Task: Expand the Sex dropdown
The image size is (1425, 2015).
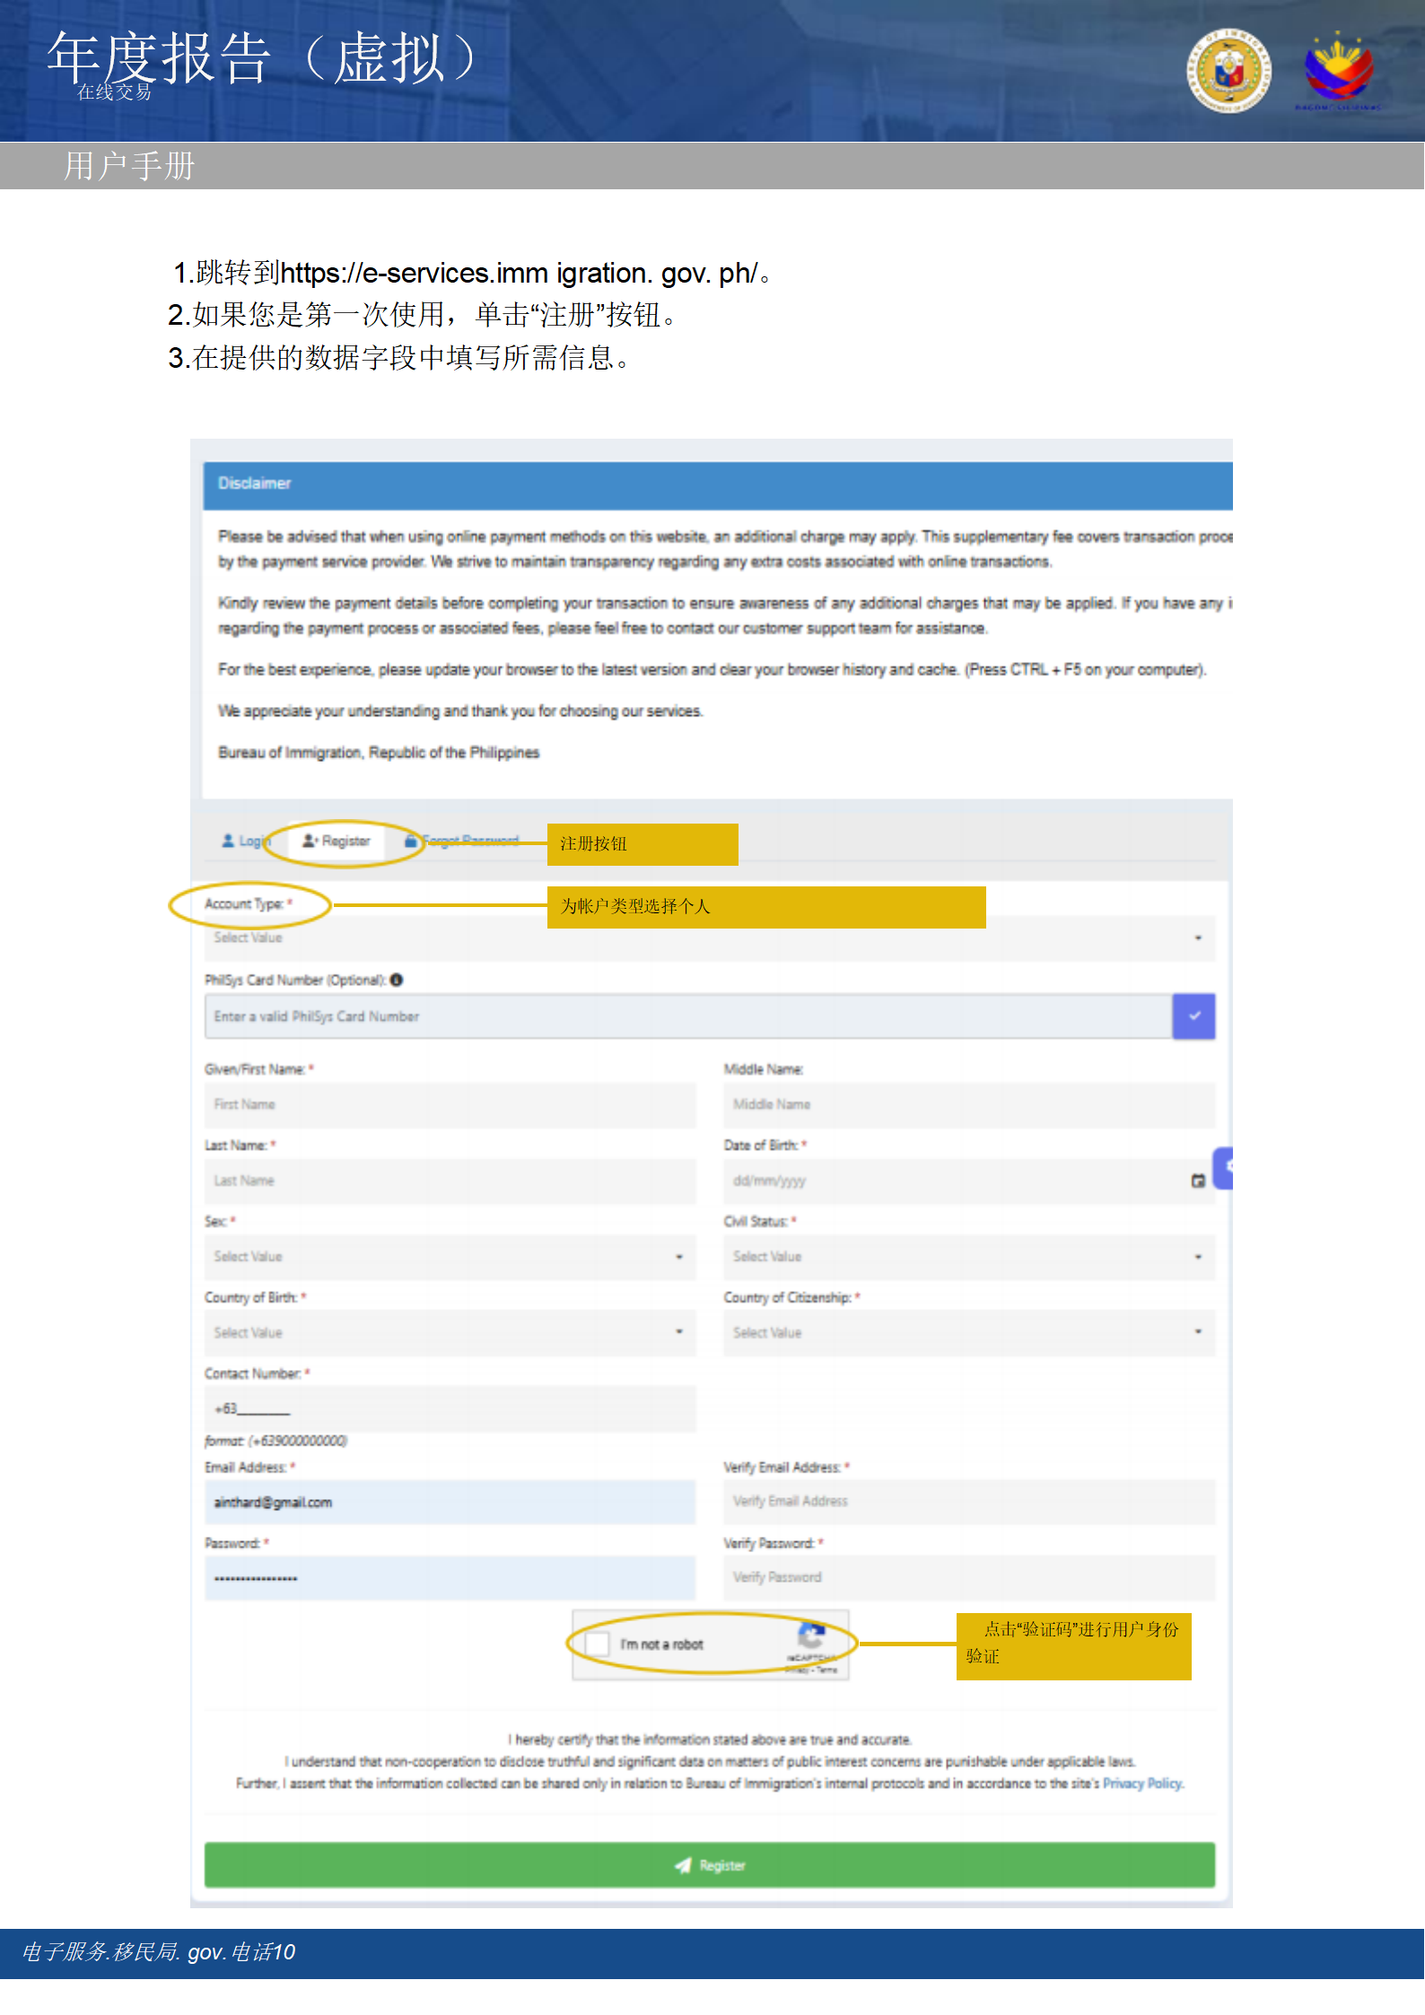Action: pos(450,1257)
